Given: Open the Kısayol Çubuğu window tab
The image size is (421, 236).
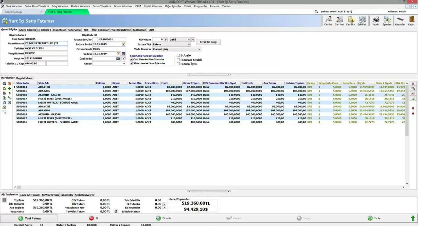Looking at the screenshot, I should 23,12.
